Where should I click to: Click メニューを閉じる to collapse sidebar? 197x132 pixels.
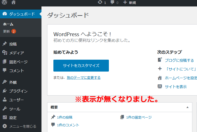[x=23, y=126]
